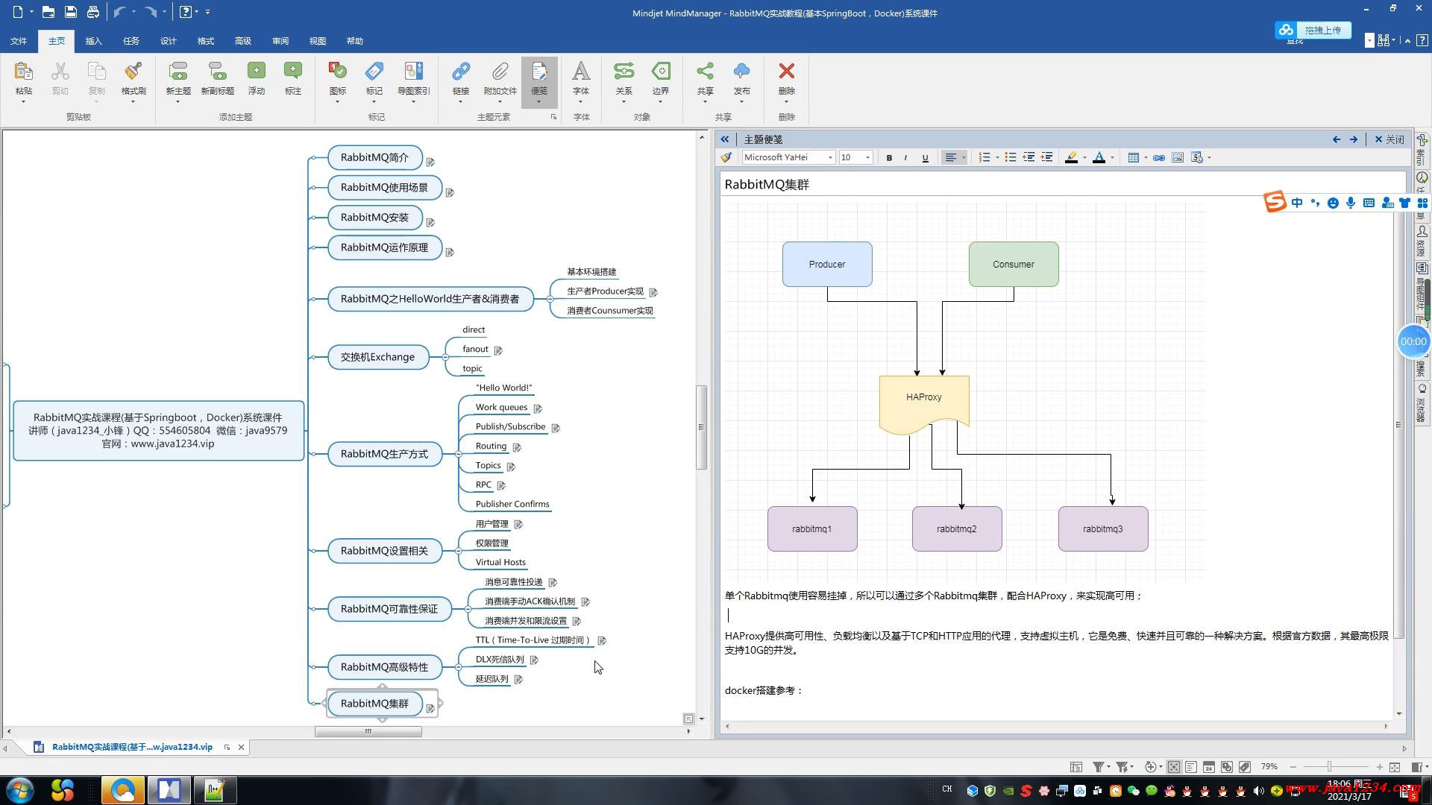The image size is (1432, 805).
Task: Open the note icon beside RabbitMQ集群
Action: coord(430,708)
